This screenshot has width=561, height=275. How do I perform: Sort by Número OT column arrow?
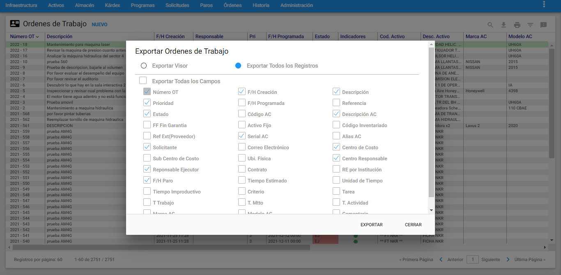pos(37,37)
